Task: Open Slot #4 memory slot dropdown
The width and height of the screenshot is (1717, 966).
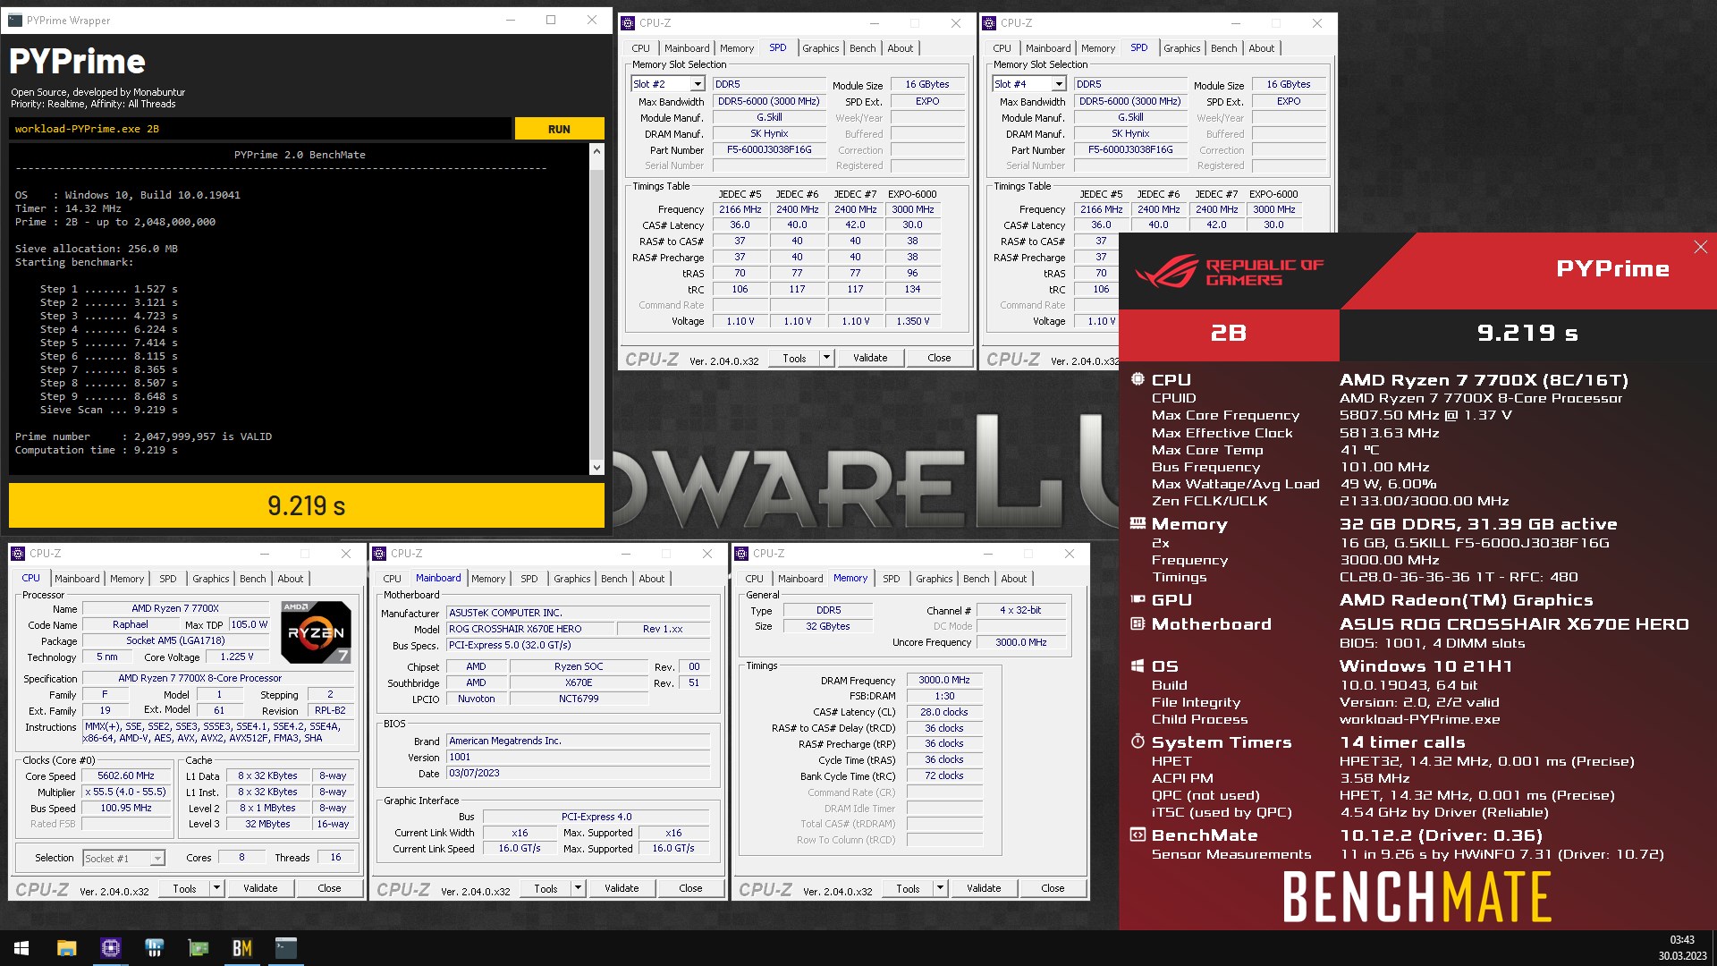Action: [1059, 84]
